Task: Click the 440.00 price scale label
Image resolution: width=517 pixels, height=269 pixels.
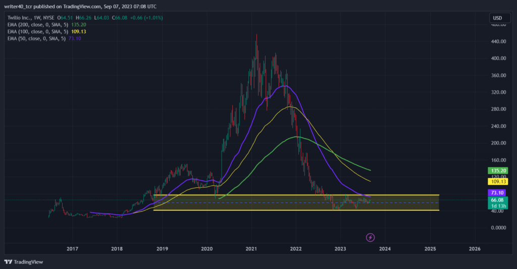Action: pos(498,41)
